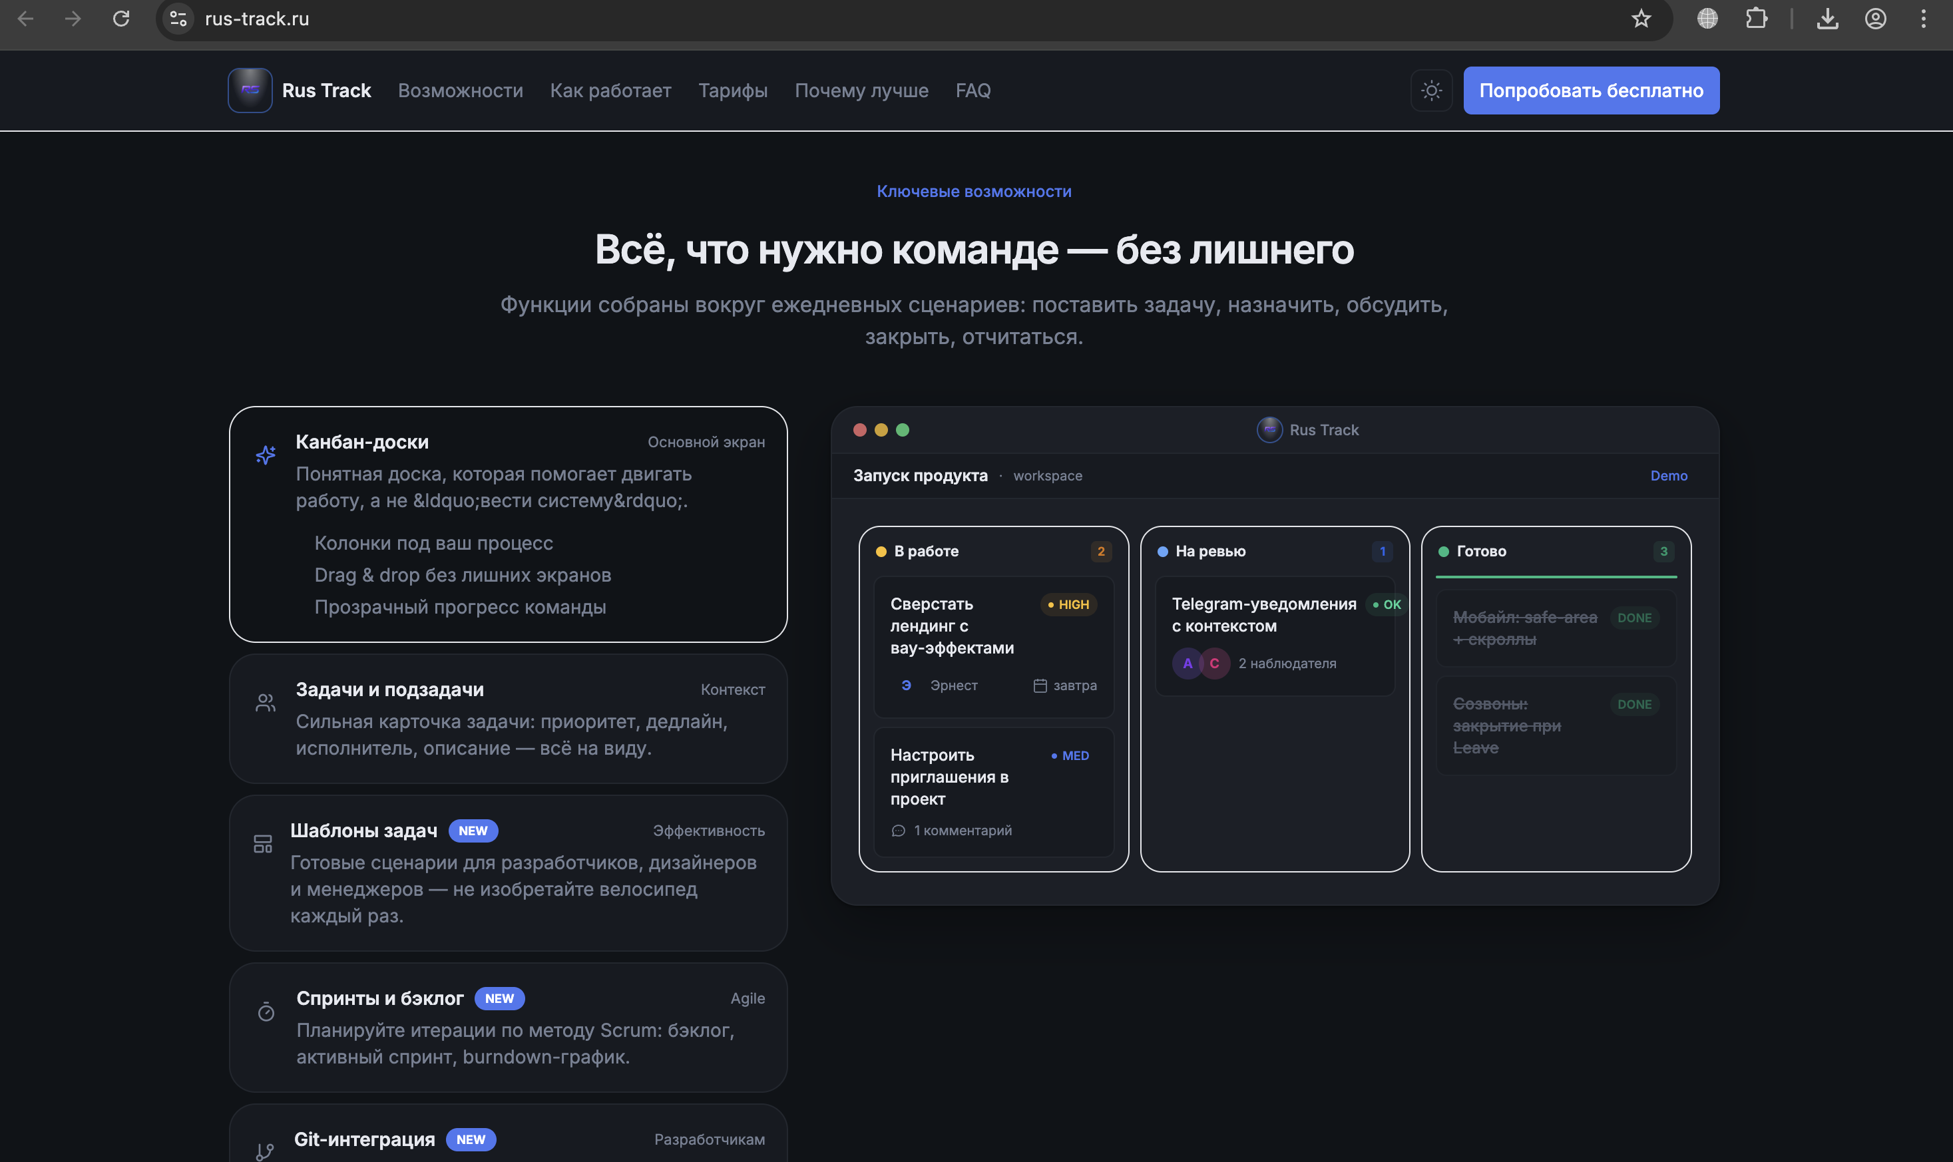Image resolution: width=1953 pixels, height=1162 pixels.
Task: Open the Созвоны: закрытие при Leave card
Action: click(x=1556, y=726)
